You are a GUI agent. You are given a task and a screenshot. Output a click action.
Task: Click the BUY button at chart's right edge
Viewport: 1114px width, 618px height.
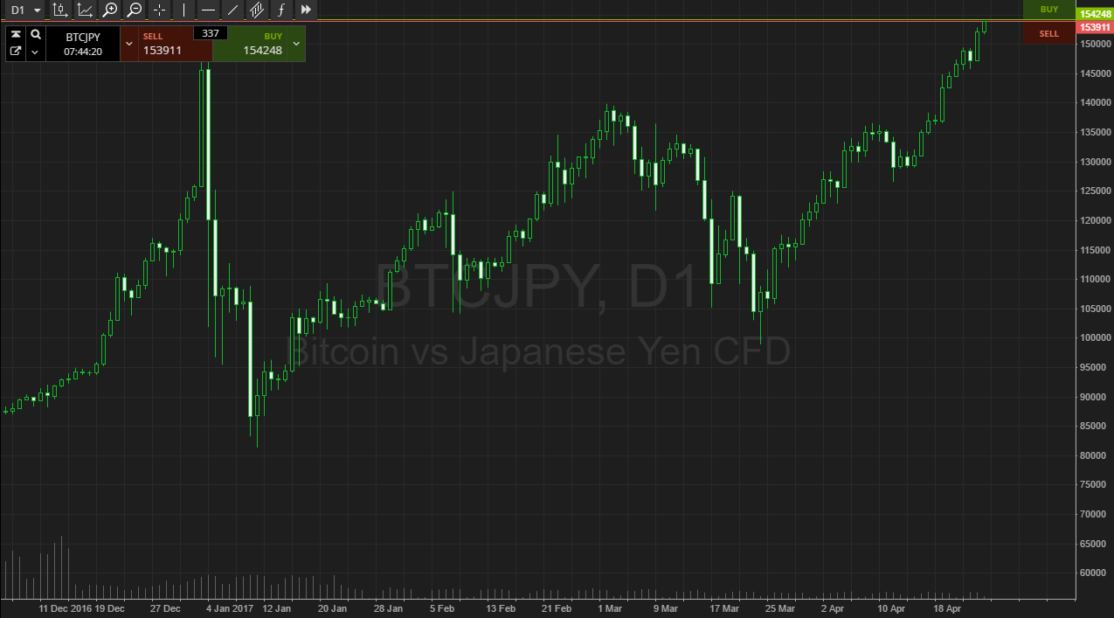point(1049,10)
